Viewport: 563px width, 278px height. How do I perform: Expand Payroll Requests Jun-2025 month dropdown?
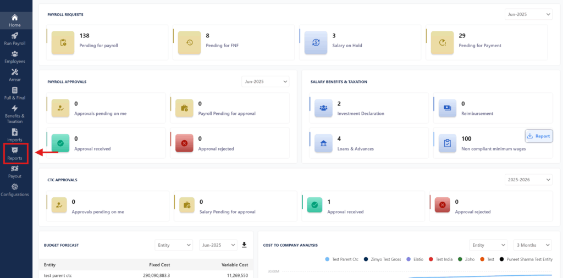coord(528,15)
